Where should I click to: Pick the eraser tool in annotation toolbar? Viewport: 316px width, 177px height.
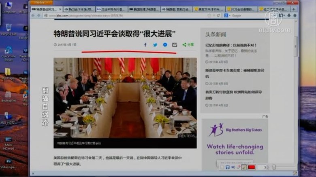click(239, 167)
